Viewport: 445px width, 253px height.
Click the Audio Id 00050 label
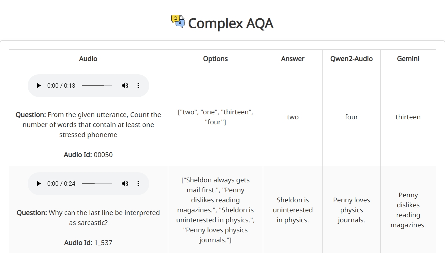click(88, 155)
